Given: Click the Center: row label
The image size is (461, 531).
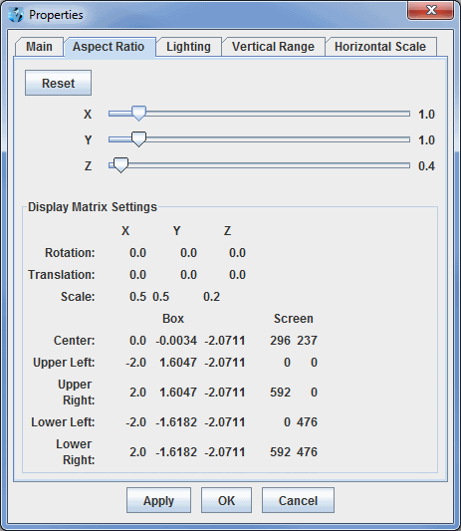Looking at the screenshot, I should pyautogui.click(x=75, y=341).
